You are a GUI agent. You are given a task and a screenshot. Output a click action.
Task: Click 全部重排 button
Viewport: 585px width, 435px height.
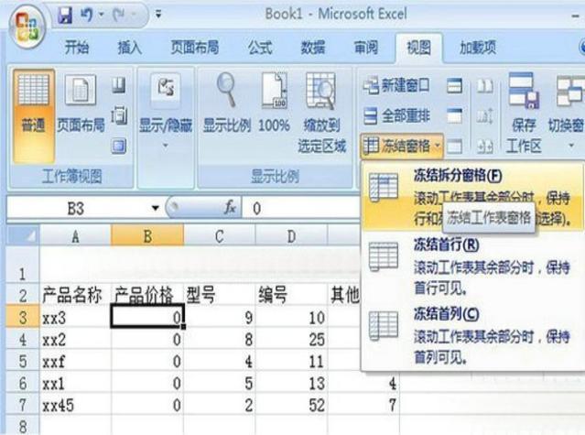coord(396,115)
